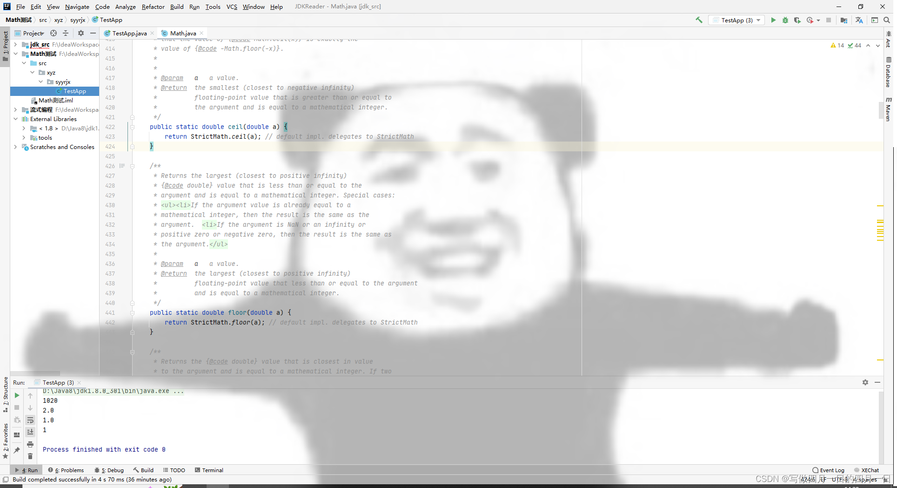Run with Coverage using the shield icon
Screen dimensions: 897x488
point(797,20)
